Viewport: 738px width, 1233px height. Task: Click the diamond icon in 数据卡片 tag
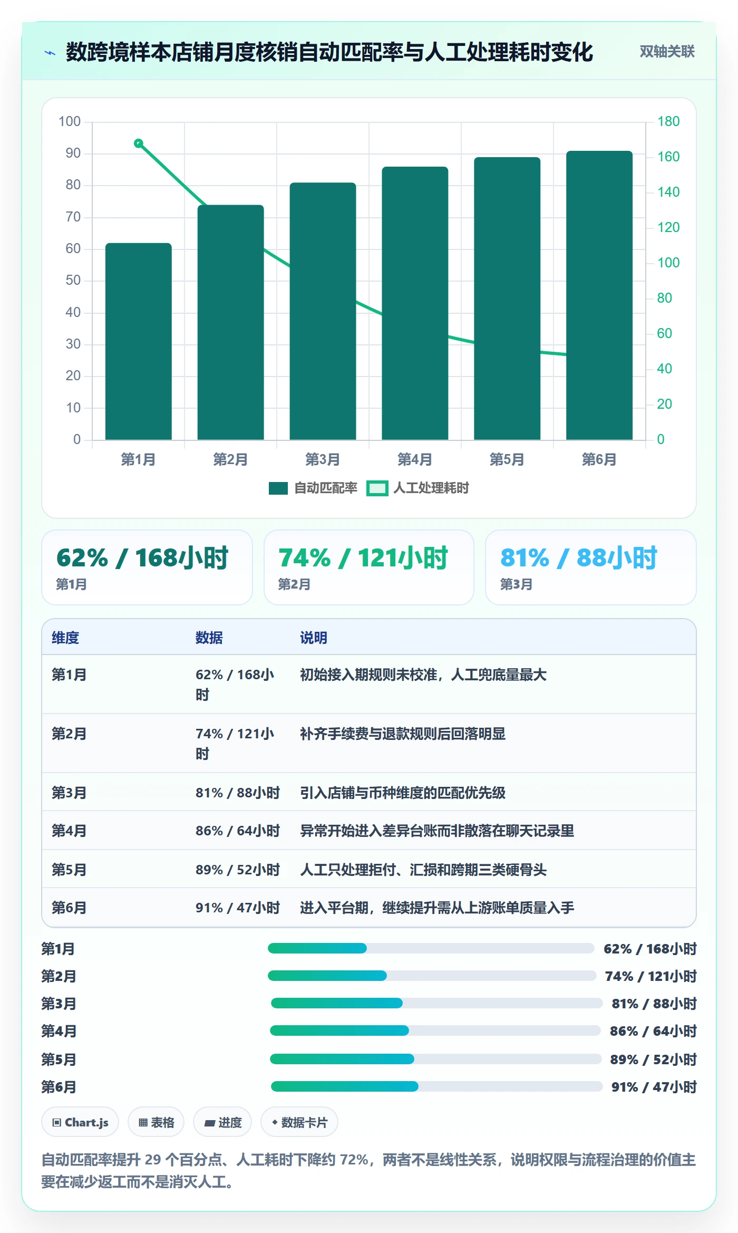275,1122
